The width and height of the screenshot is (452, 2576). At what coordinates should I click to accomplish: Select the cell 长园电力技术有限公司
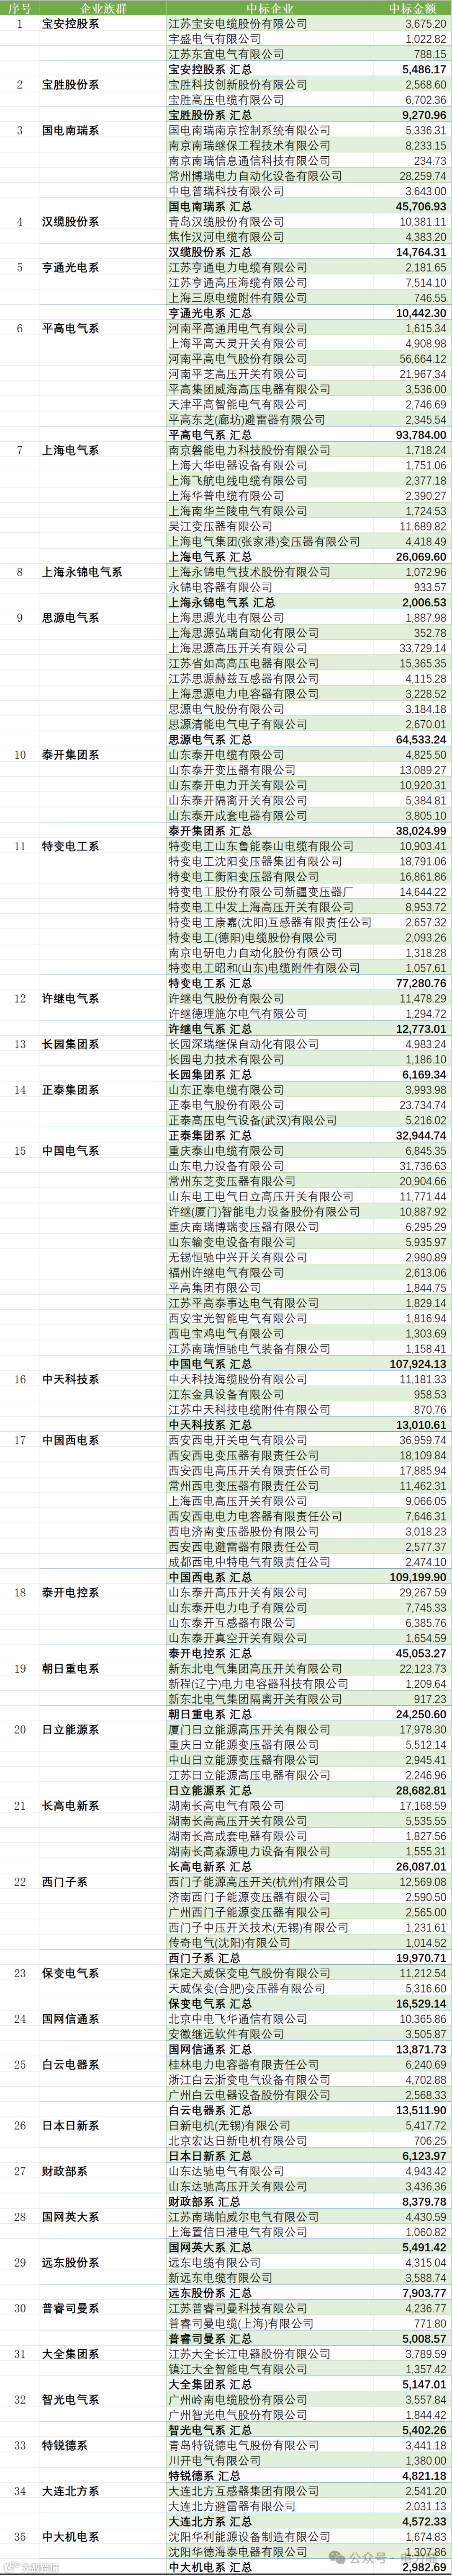pyautogui.click(x=226, y=1059)
